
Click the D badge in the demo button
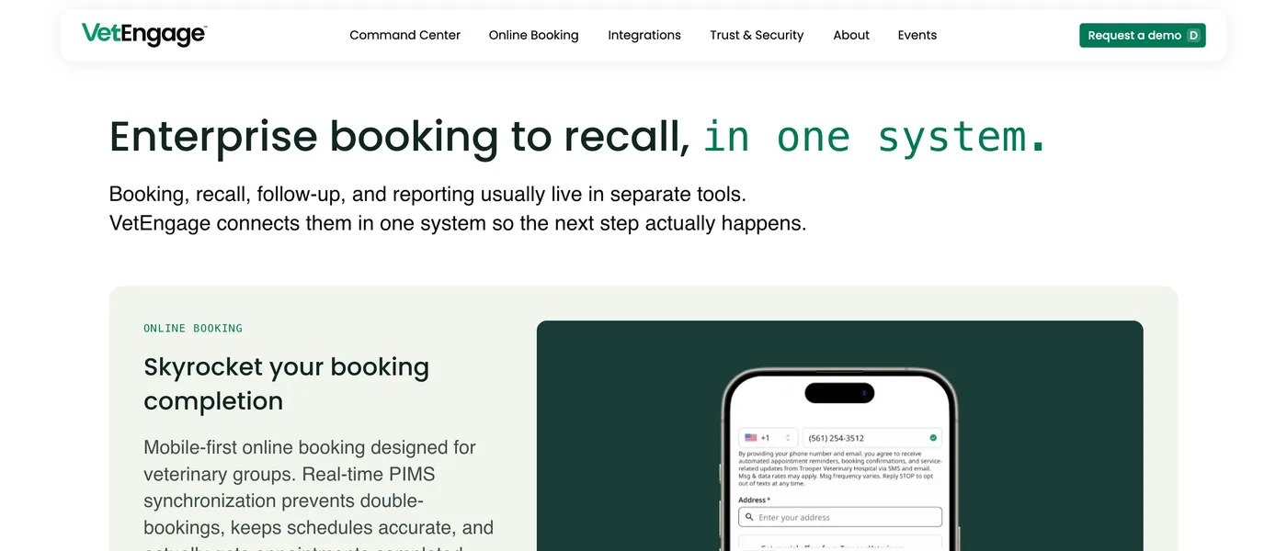tap(1193, 35)
